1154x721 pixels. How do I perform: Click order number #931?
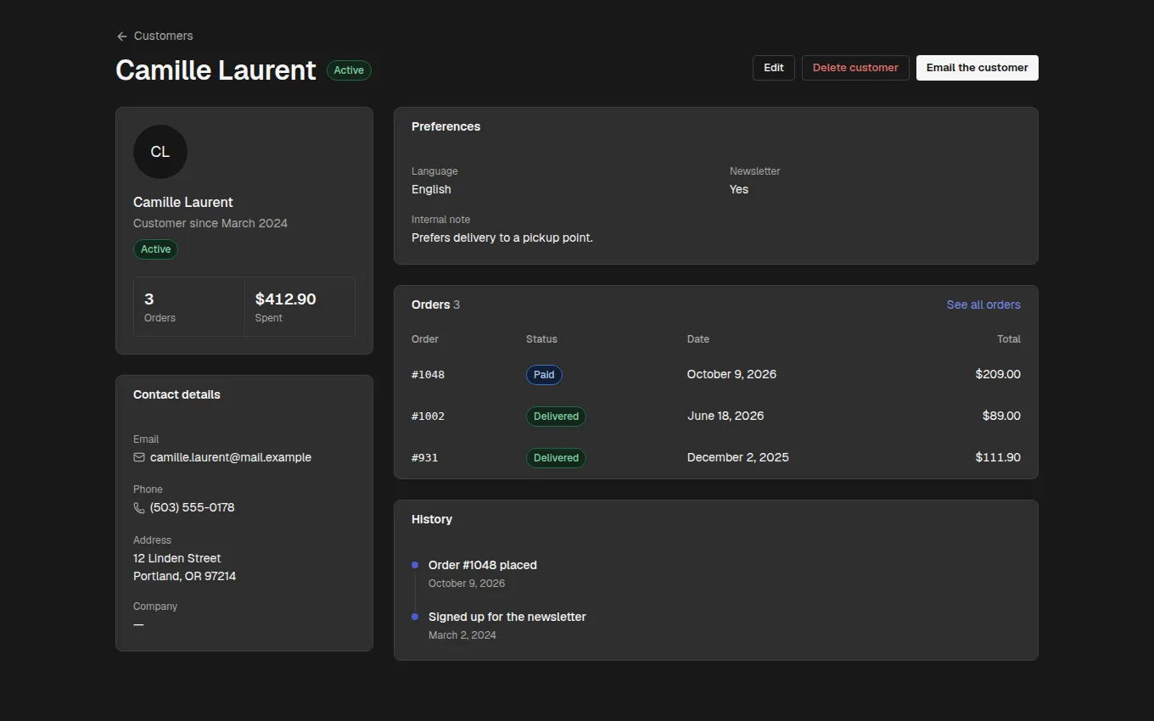[425, 457]
